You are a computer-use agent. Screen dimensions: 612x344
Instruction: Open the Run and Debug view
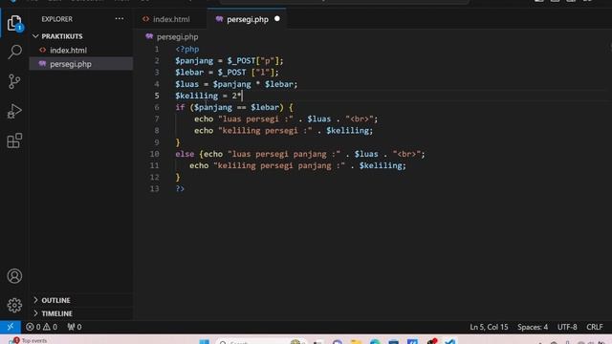coord(15,111)
